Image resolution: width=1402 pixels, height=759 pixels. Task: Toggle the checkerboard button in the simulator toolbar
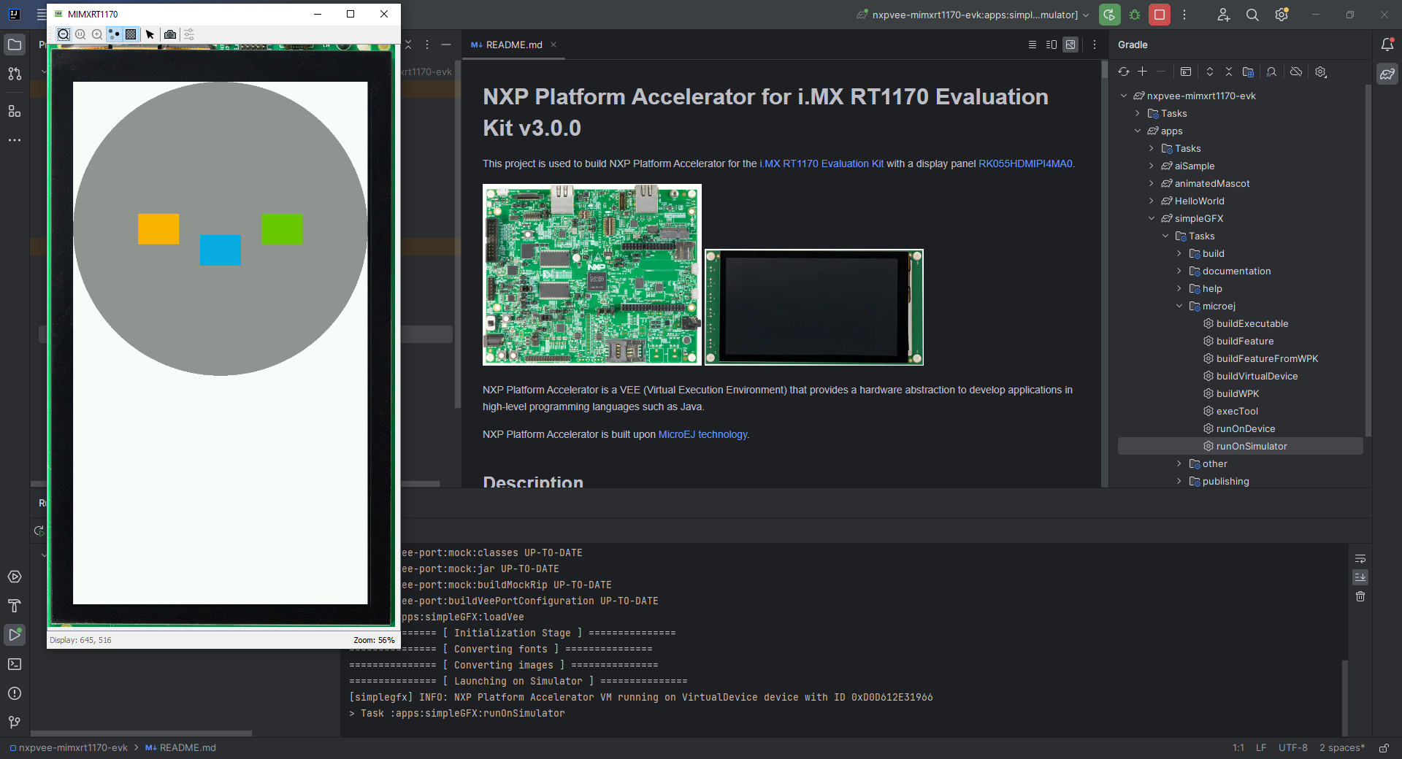coord(131,34)
